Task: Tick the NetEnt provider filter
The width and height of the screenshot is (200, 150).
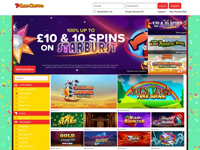Action: [16, 130]
